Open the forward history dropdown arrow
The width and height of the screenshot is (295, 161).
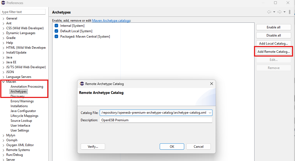point(284,12)
